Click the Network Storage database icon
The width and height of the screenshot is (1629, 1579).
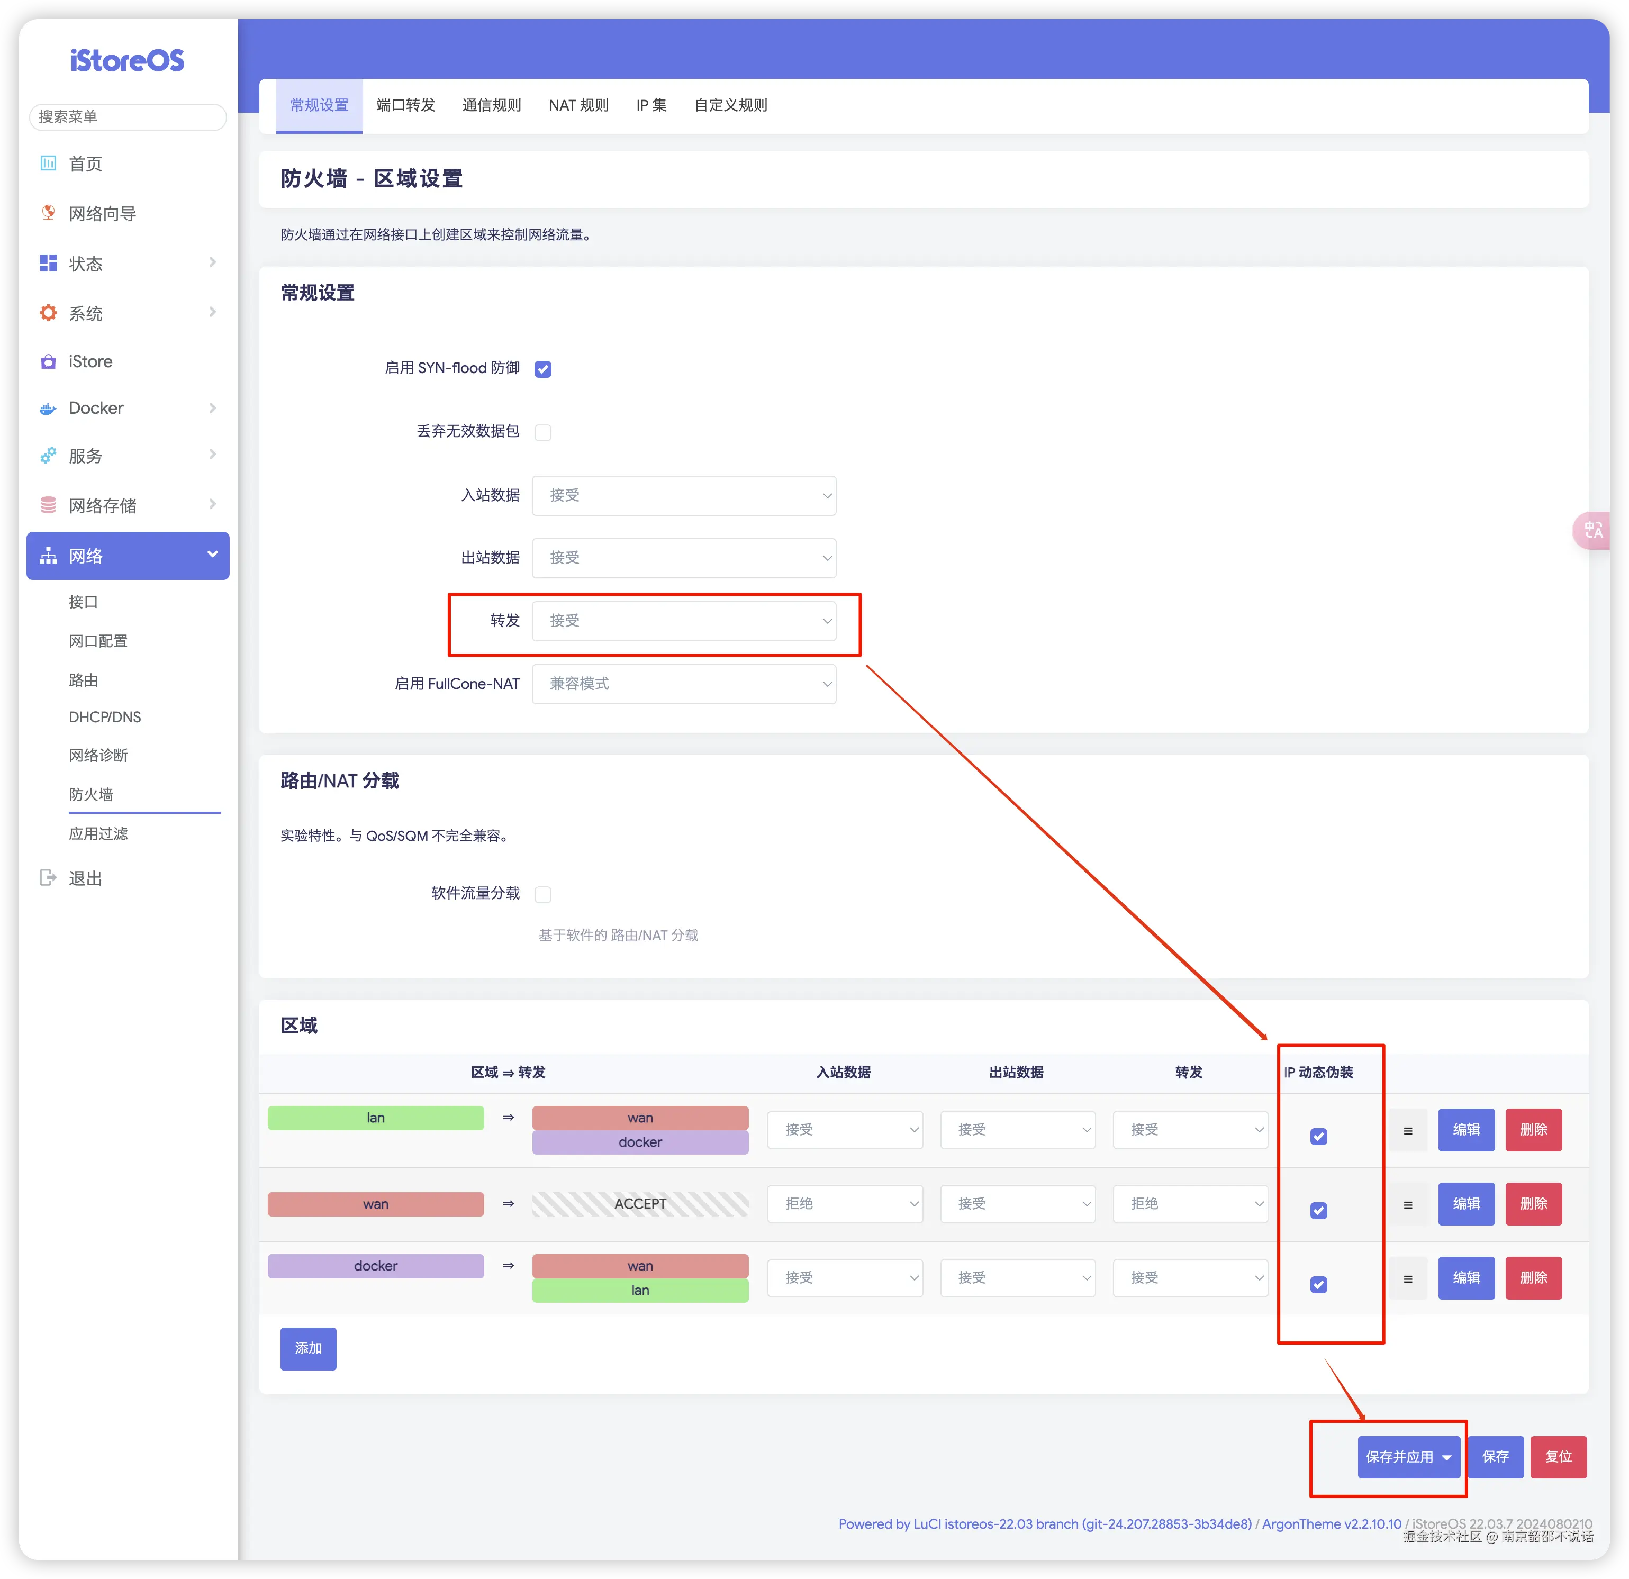click(x=48, y=505)
